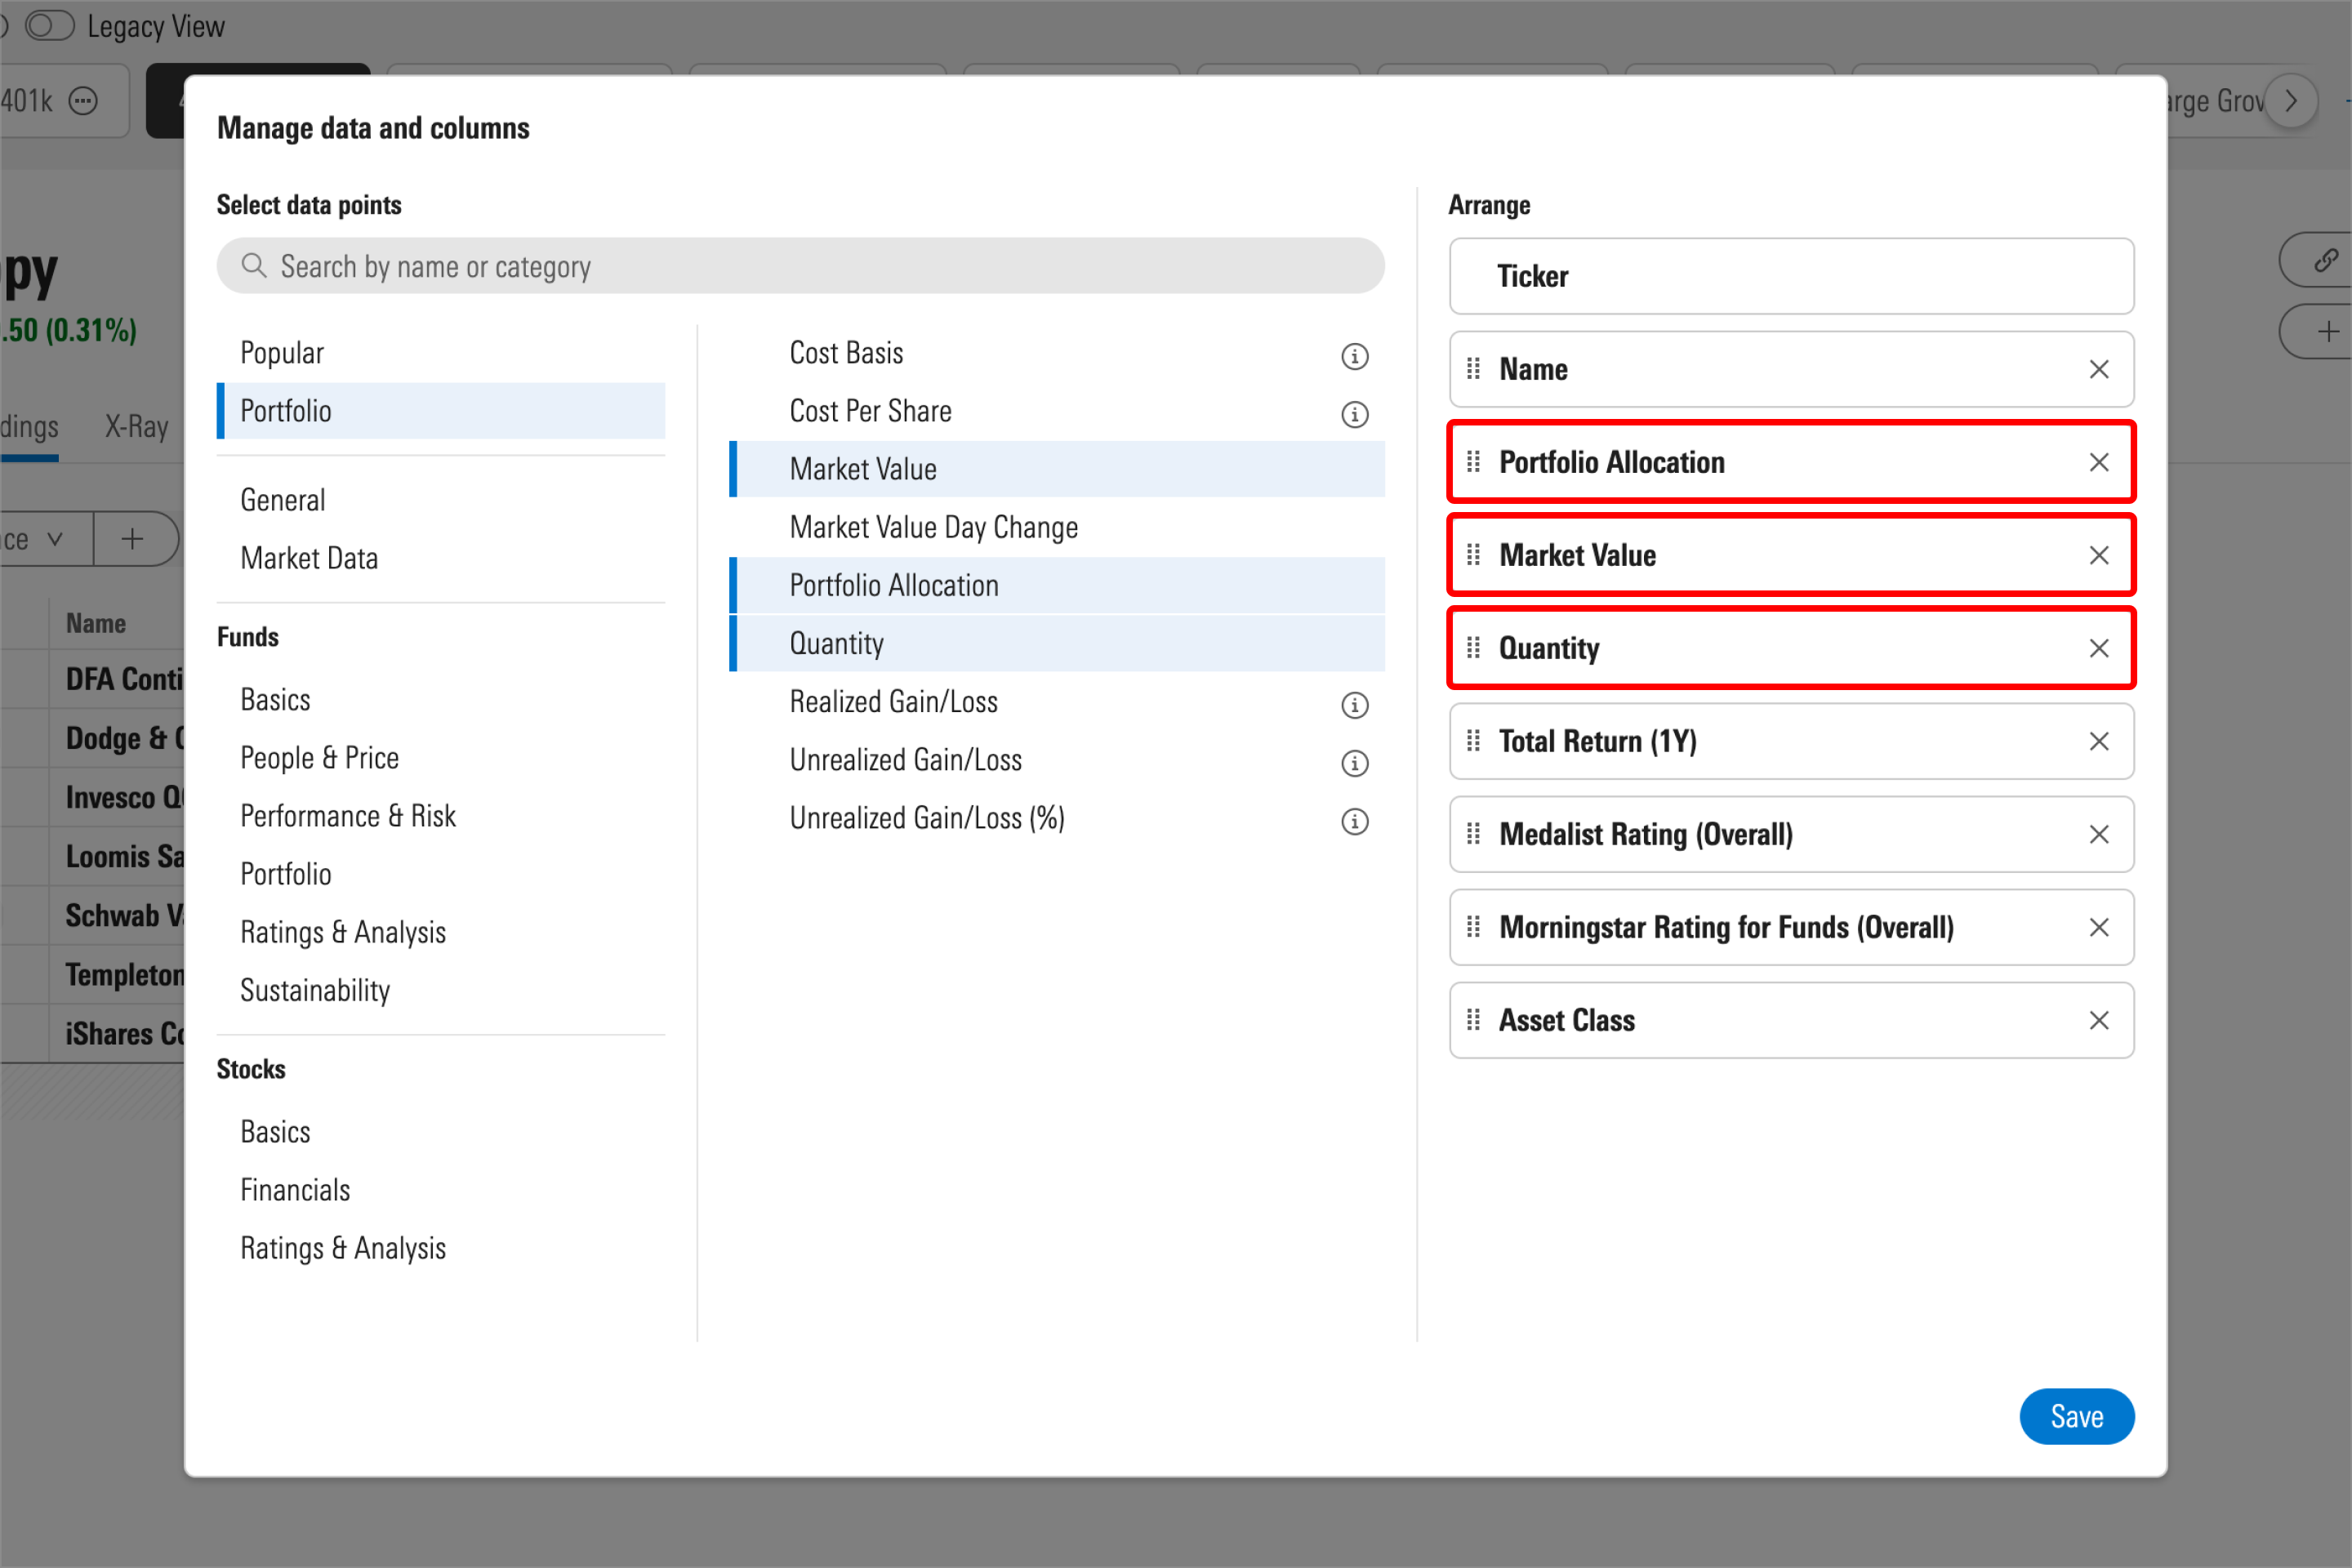
Task: Open the Market Data category
Action: [441, 558]
